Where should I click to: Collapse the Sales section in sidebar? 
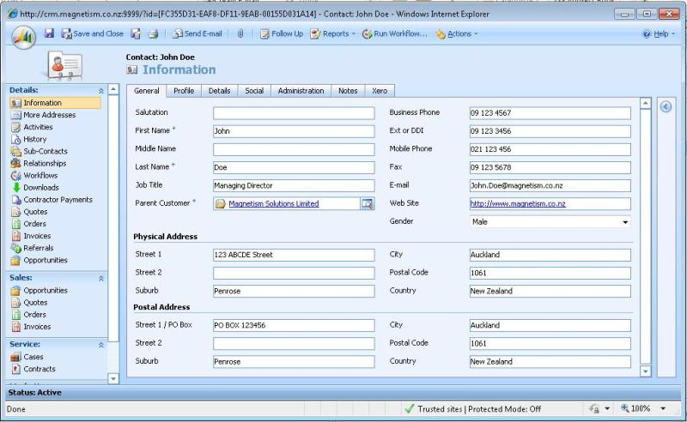point(102,278)
